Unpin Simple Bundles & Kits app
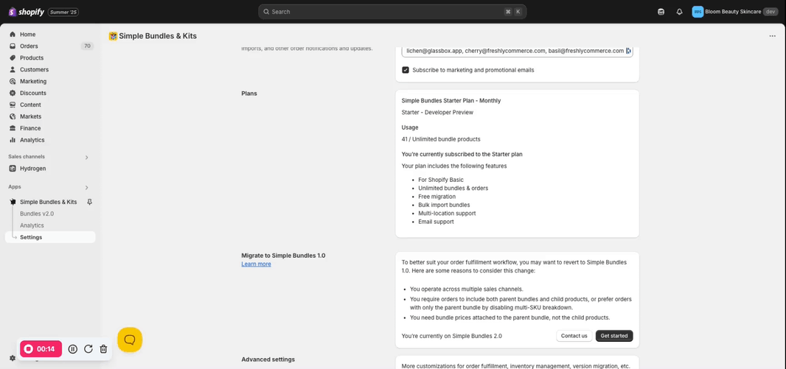 tap(89, 202)
